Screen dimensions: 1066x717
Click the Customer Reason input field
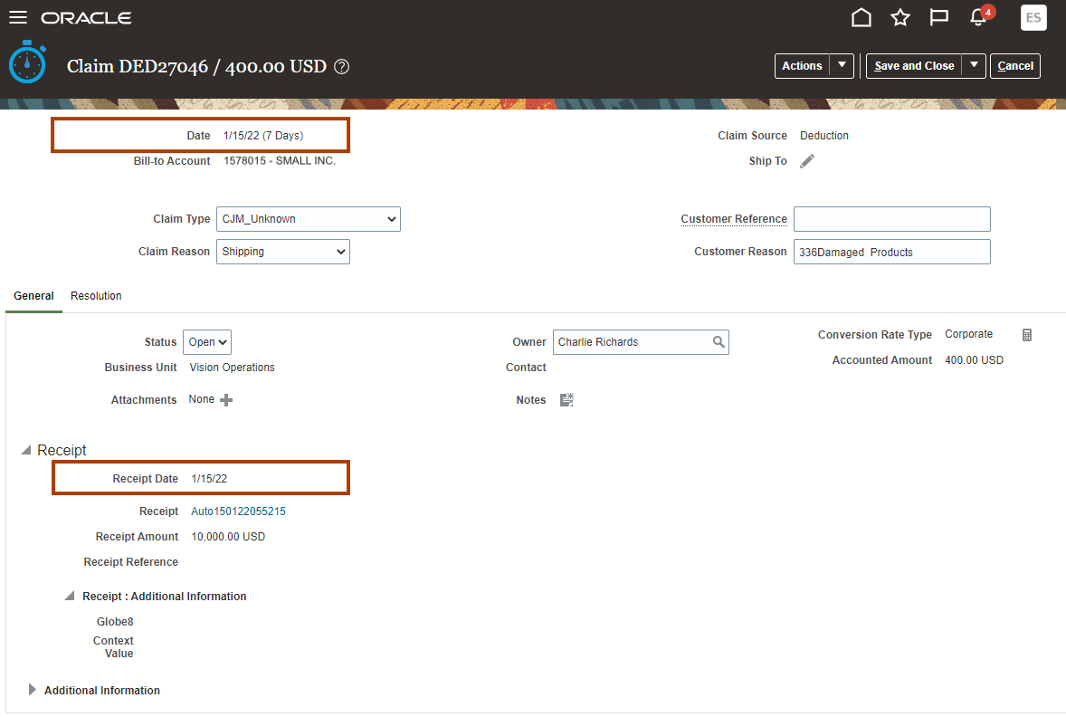click(x=892, y=252)
